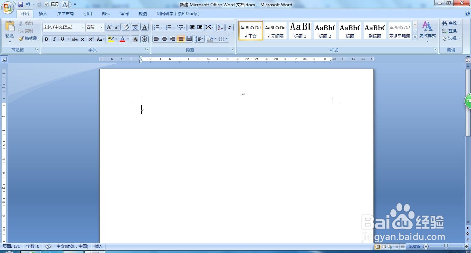
Task: Open Change Case (Aa) dropdown
Action: (x=100, y=39)
